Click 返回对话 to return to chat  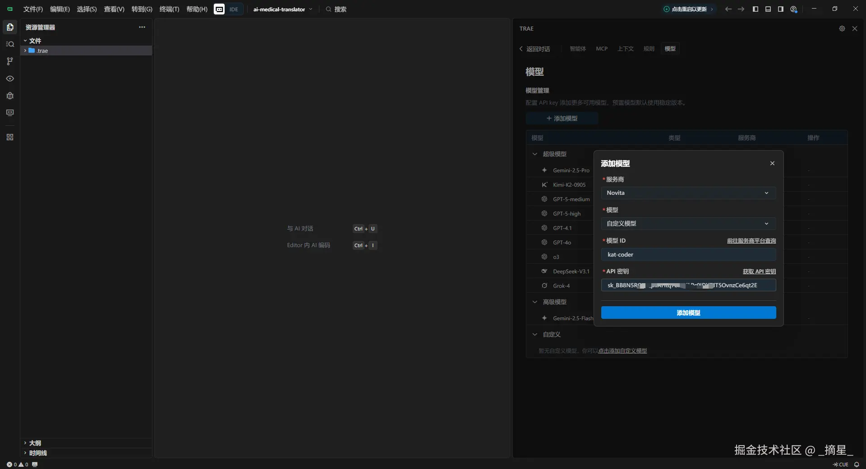pyautogui.click(x=534, y=49)
